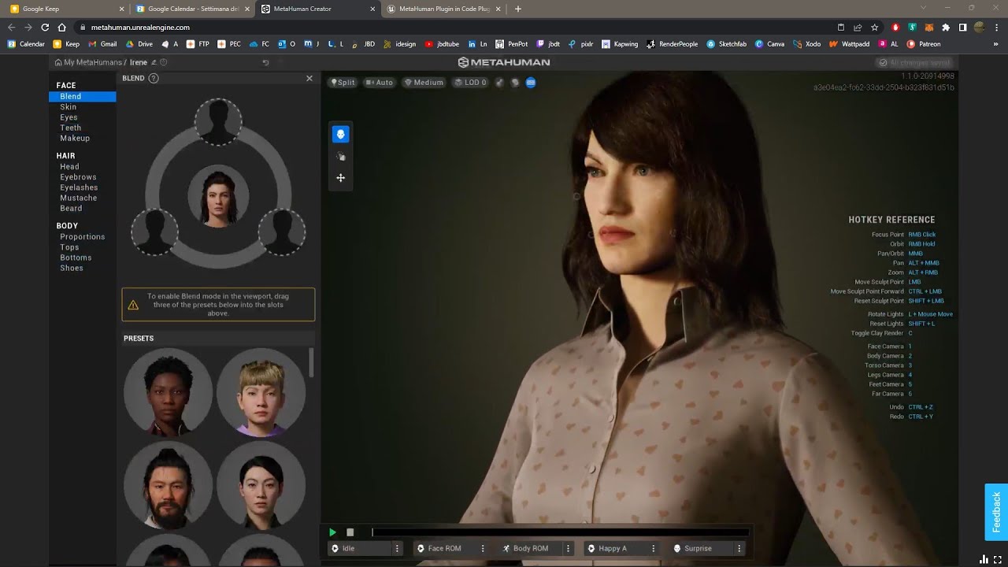The width and height of the screenshot is (1008, 567).
Task: Open the Mustache settings
Action: pyautogui.click(x=79, y=198)
